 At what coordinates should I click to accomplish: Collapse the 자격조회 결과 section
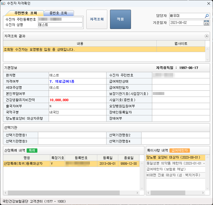point(207,36)
